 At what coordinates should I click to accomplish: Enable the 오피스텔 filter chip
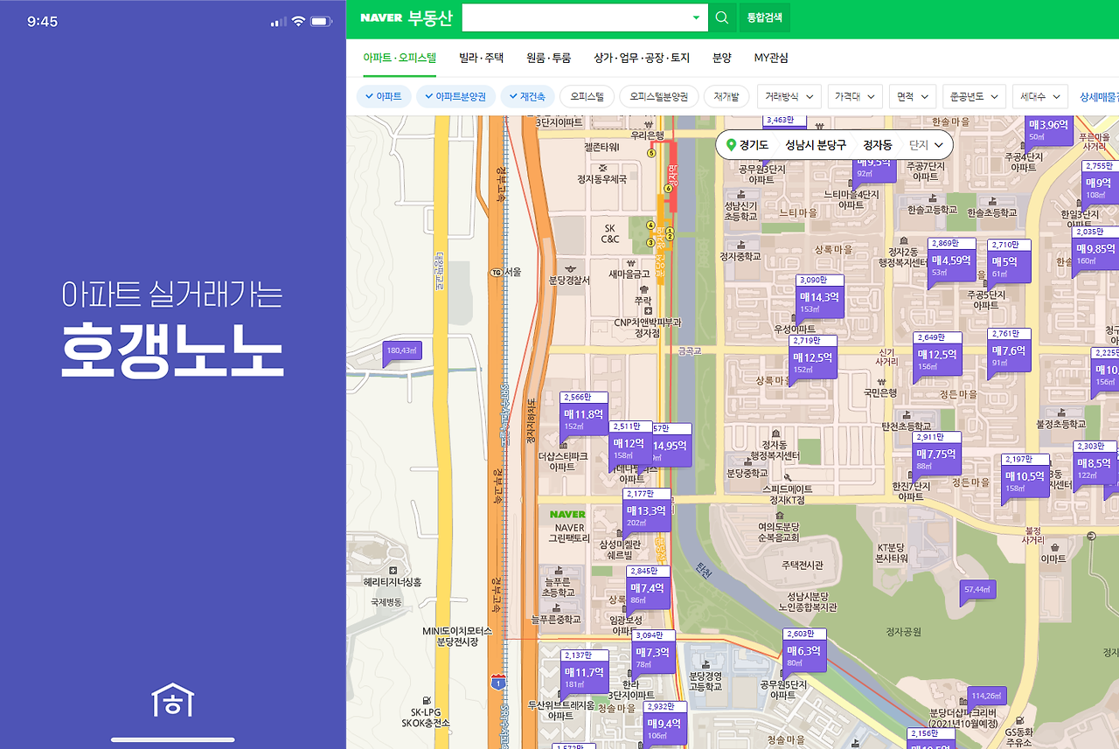tap(587, 96)
